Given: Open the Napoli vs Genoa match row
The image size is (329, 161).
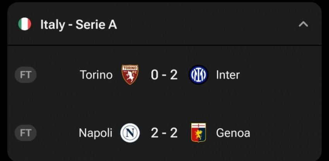Looking at the screenshot, I should coord(164,133).
